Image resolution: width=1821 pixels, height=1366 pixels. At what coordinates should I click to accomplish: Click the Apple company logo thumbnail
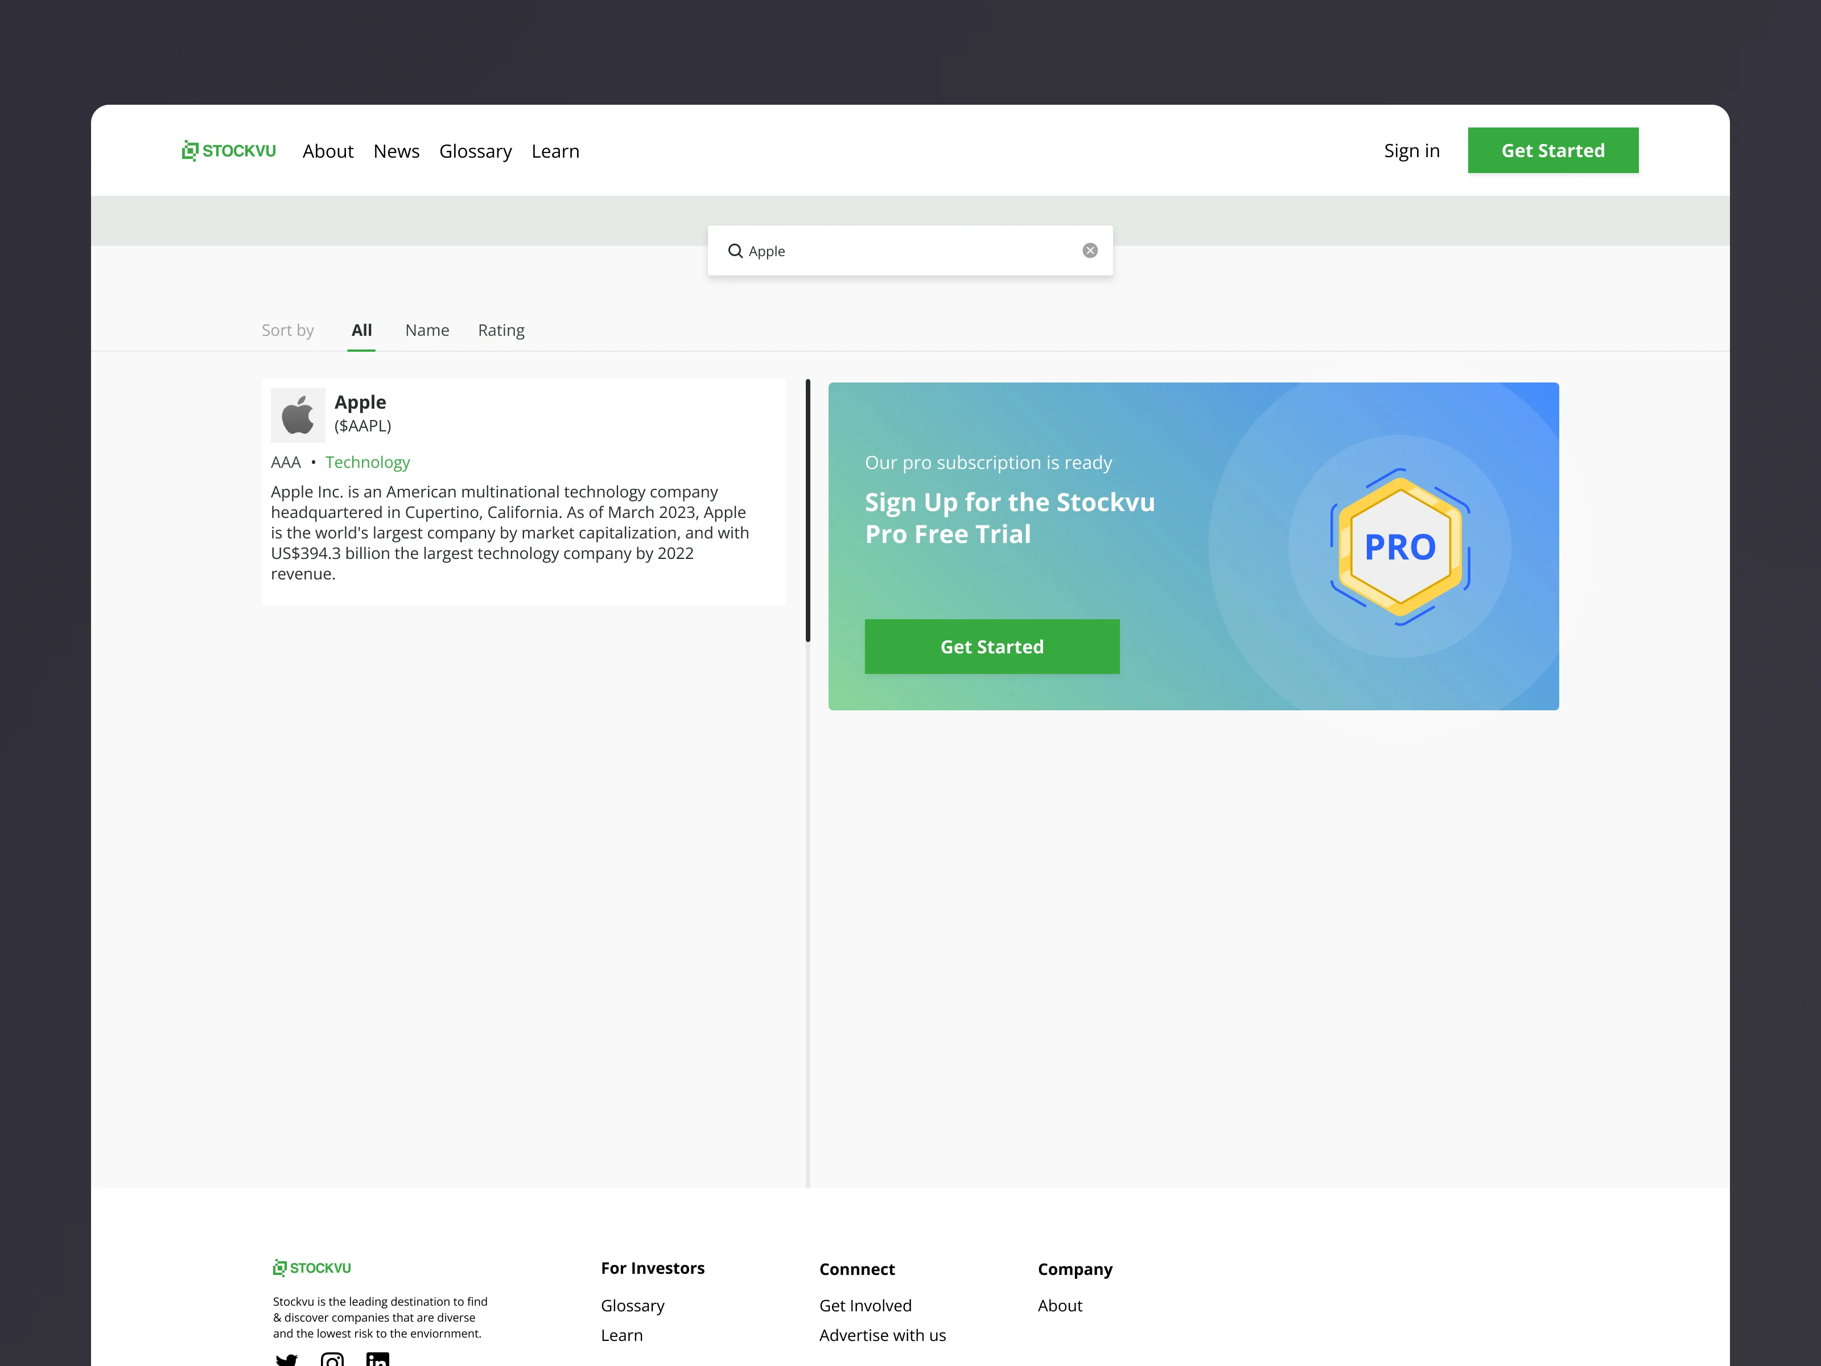tap(298, 415)
